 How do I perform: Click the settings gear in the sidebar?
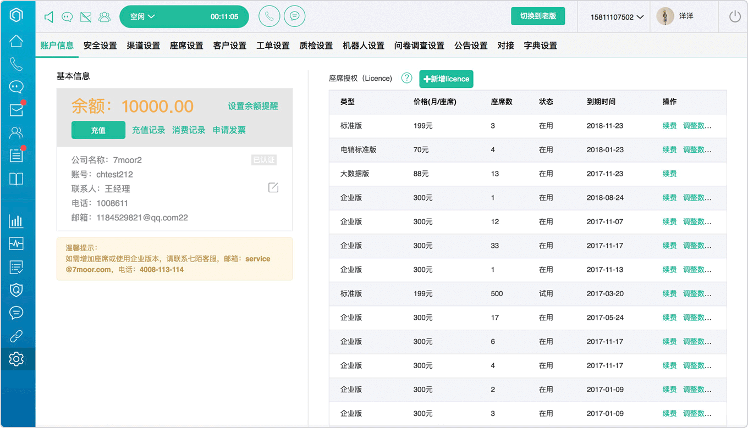(x=16, y=359)
